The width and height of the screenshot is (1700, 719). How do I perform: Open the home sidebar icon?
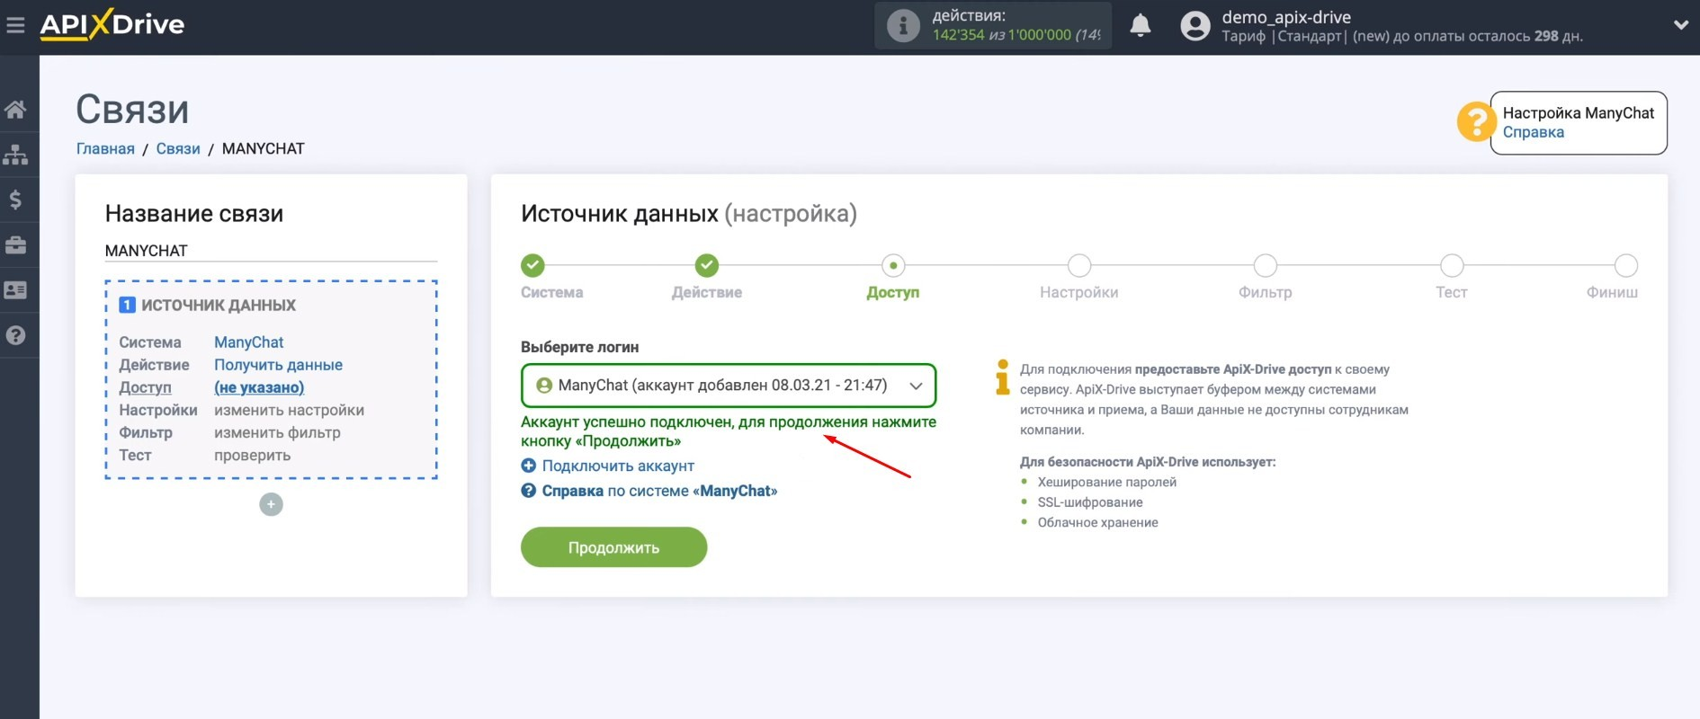point(15,110)
